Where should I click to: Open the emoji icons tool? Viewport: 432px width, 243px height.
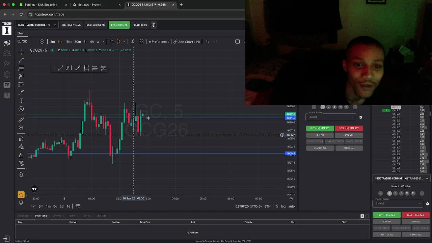click(x=21, y=109)
